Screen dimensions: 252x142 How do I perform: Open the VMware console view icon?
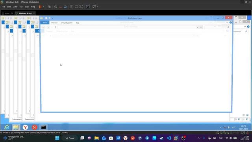click(88, 7)
